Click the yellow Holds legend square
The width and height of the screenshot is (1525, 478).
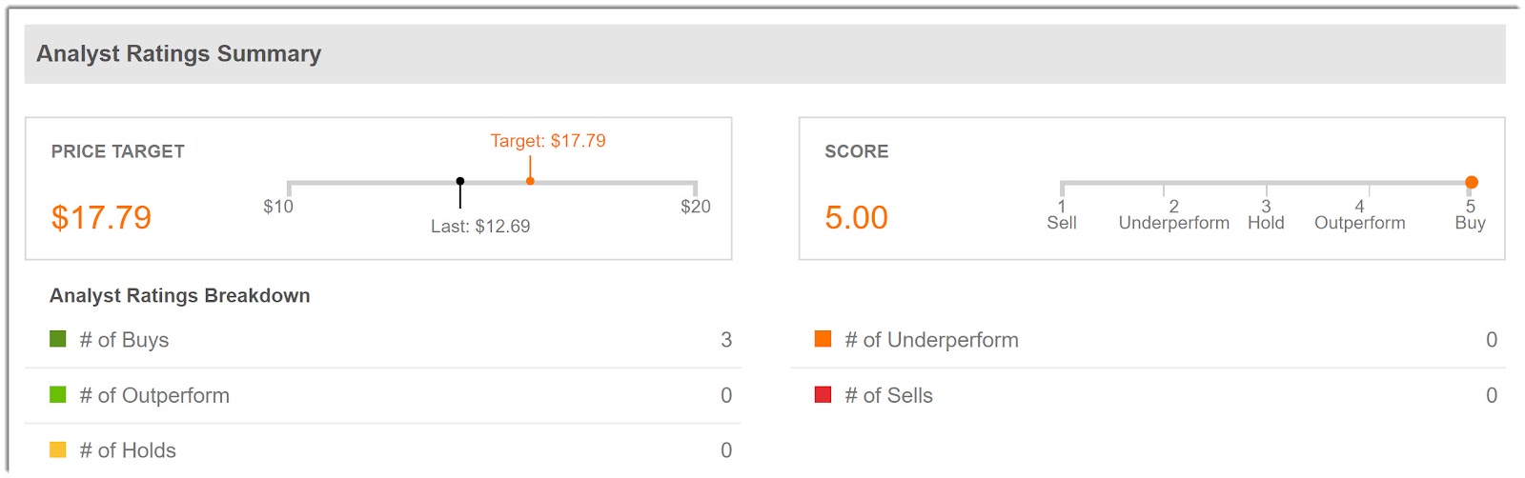coord(58,449)
